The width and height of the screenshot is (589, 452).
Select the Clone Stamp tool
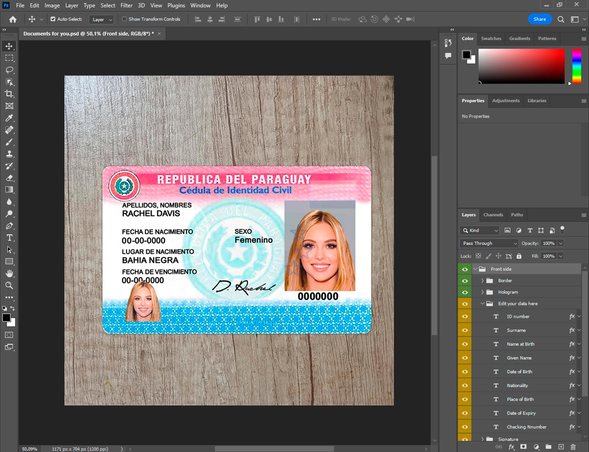[9, 154]
